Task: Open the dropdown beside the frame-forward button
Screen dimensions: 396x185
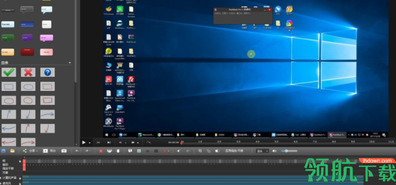Action: click(x=138, y=143)
